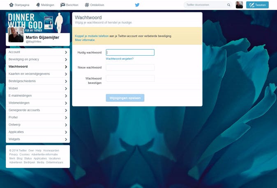The width and height of the screenshot is (277, 188).
Task: Open the Over footer link
Action: click(31, 150)
